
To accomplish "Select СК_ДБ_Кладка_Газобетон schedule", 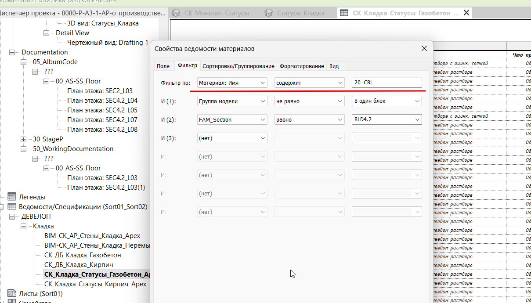I will (x=83, y=255).
